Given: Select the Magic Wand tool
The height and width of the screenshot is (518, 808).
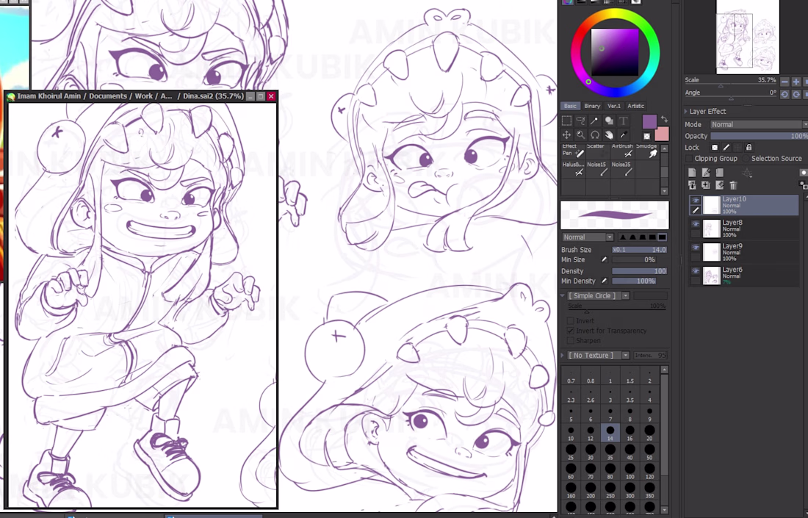Looking at the screenshot, I should point(595,120).
